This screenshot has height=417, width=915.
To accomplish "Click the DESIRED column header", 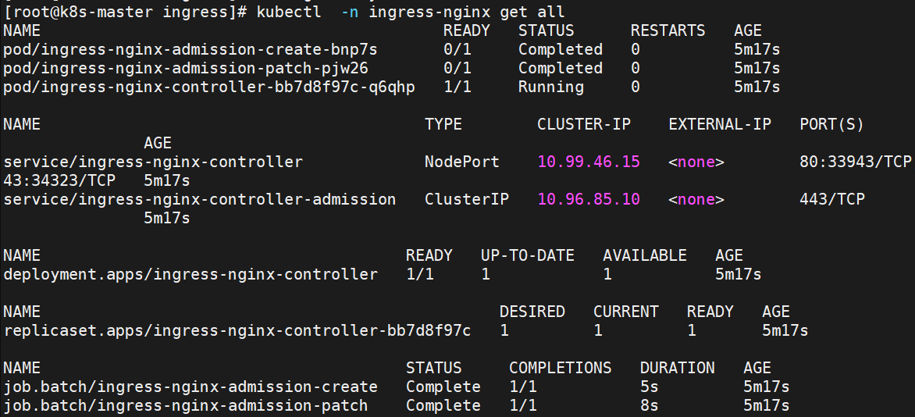I will coord(532,312).
